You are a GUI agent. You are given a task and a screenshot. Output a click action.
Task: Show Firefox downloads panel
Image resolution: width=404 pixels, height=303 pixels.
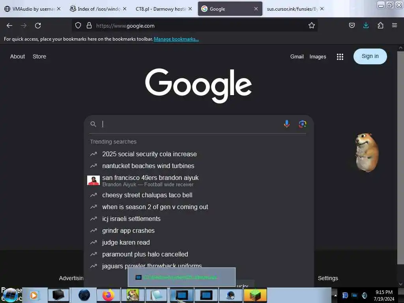[x=366, y=26]
